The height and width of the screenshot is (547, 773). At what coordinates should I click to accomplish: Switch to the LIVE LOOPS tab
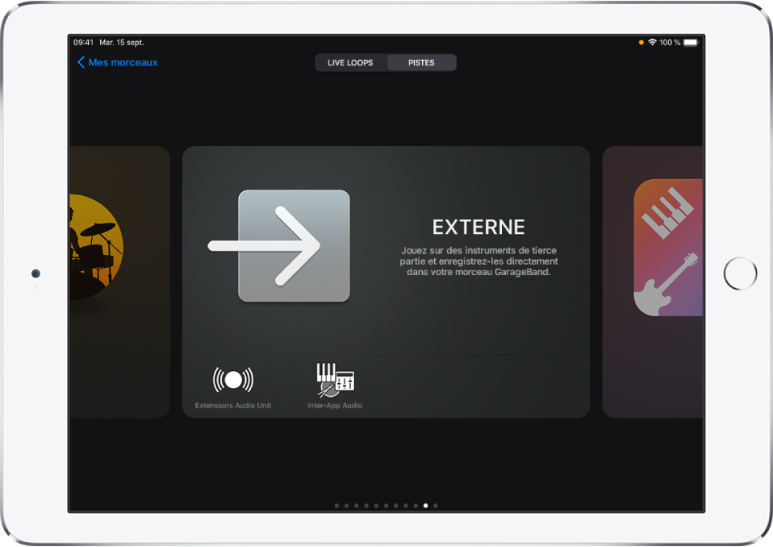coord(351,62)
